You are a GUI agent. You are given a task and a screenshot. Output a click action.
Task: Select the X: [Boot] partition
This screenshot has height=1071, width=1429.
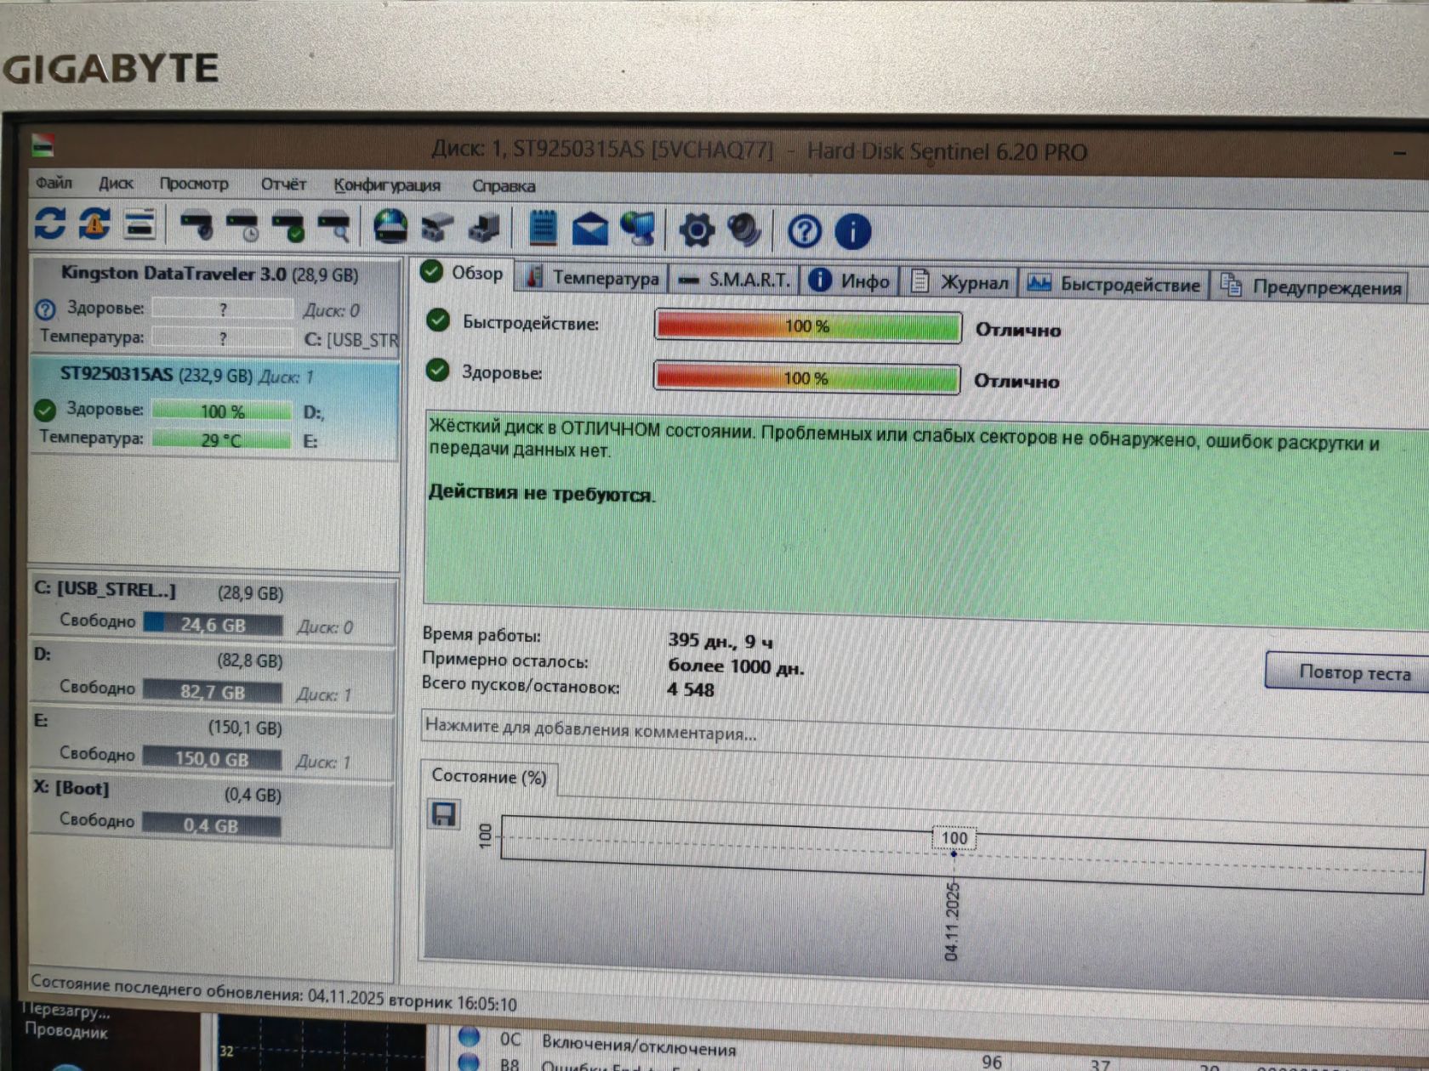213,810
